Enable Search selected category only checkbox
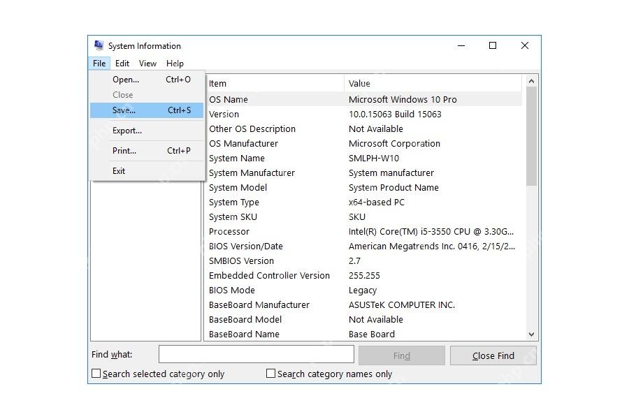The height and width of the screenshot is (419, 629). (96, 374)
